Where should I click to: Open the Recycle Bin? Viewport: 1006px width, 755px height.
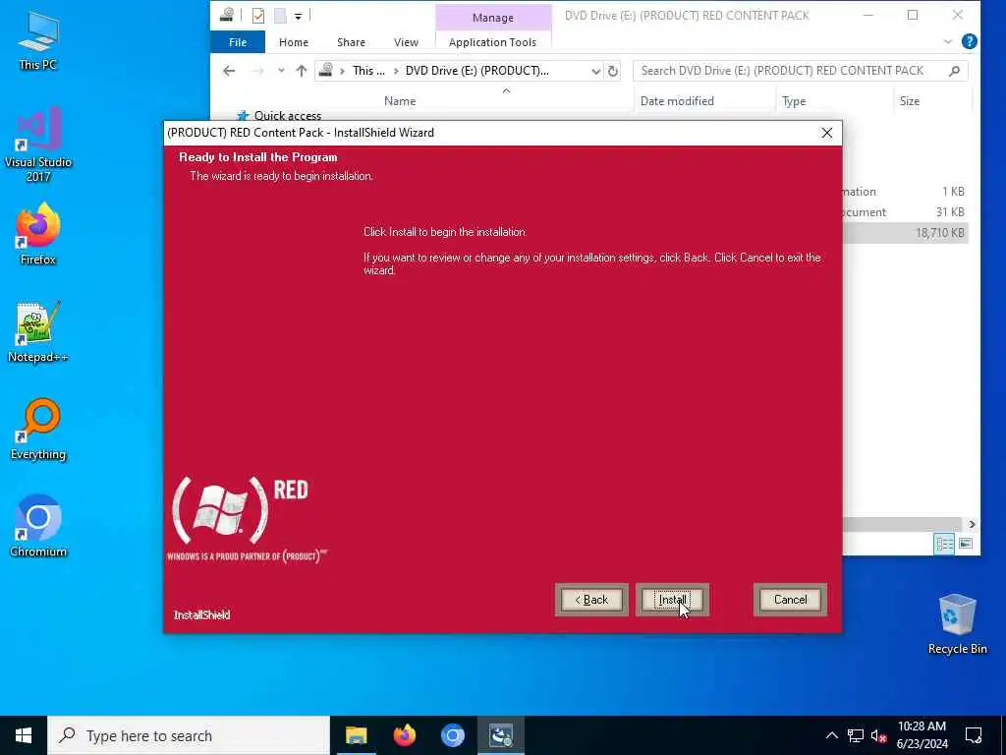[x=957, y=624]
